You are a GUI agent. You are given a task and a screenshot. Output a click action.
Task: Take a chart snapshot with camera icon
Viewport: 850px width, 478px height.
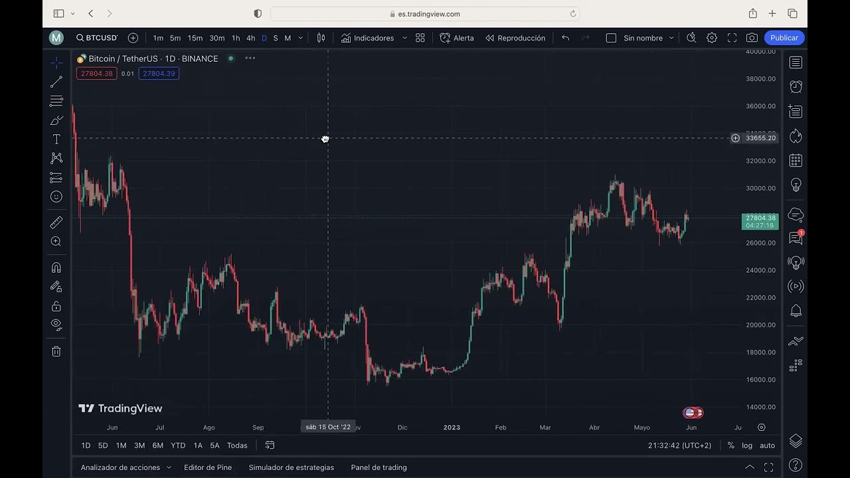coord(752,38)
